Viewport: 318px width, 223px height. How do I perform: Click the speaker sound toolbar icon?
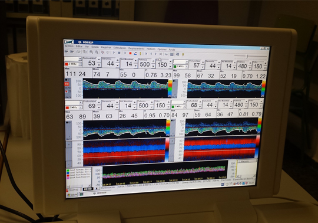pos(103,53)
